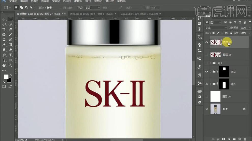Select the Path Selection arrow tool
This screenshot has height=141, width=252.
click(4, 60)
